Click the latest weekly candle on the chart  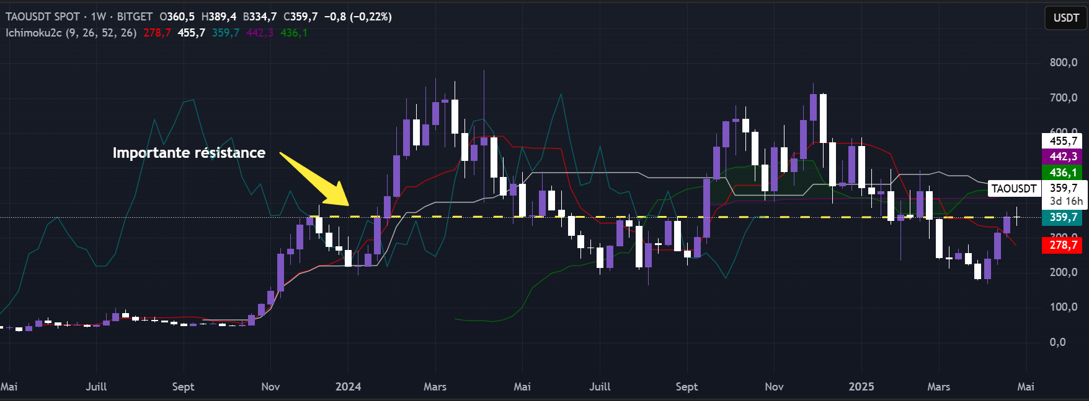pos(1016,218)
